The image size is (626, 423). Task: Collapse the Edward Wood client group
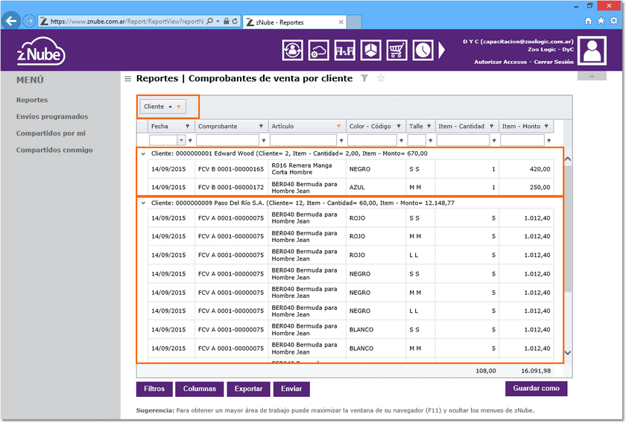143,153
